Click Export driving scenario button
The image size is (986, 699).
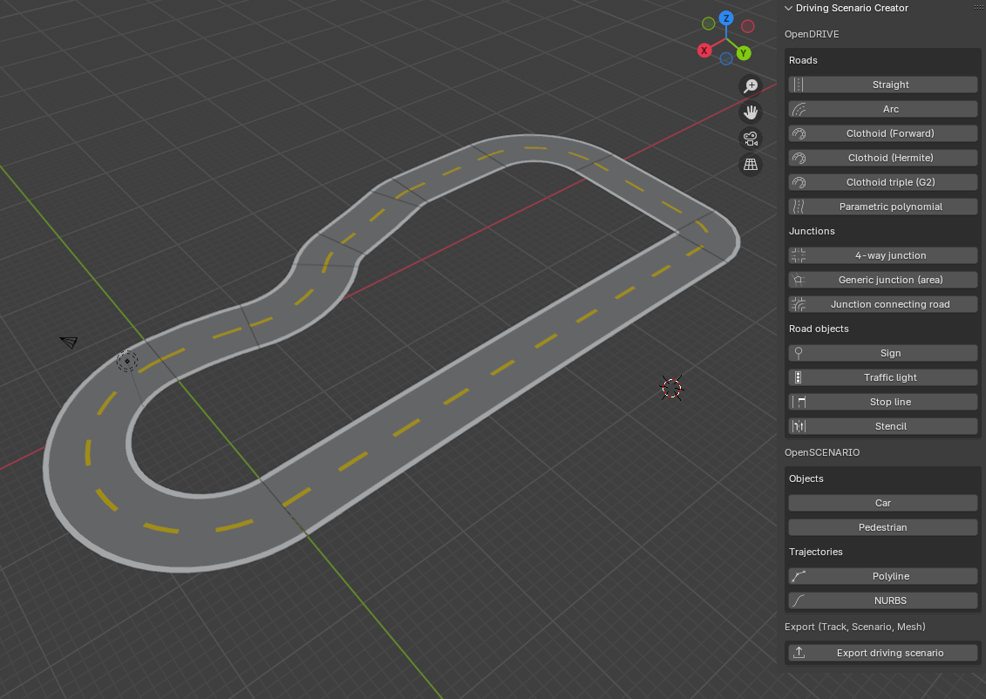click(x=883, y=653)
